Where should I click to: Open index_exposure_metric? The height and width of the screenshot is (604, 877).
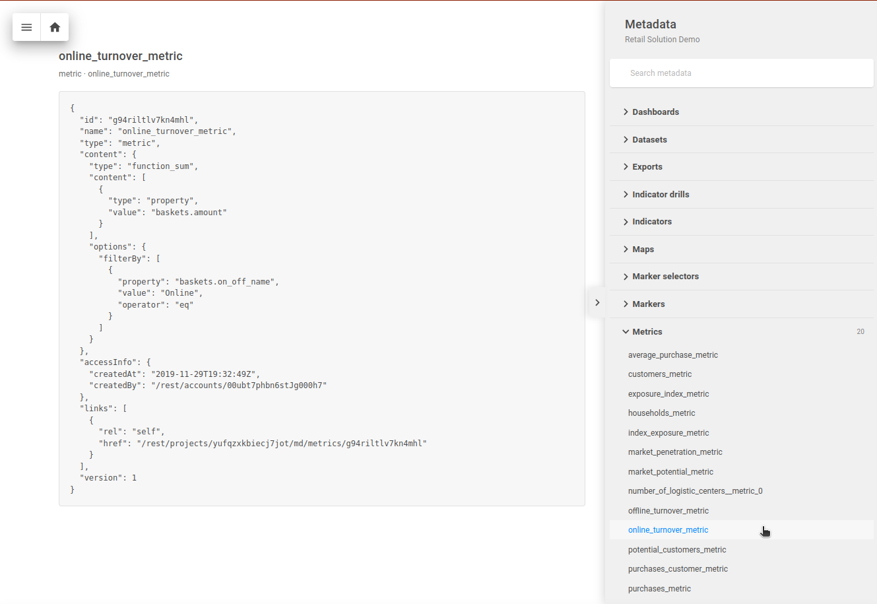(668, 433)
